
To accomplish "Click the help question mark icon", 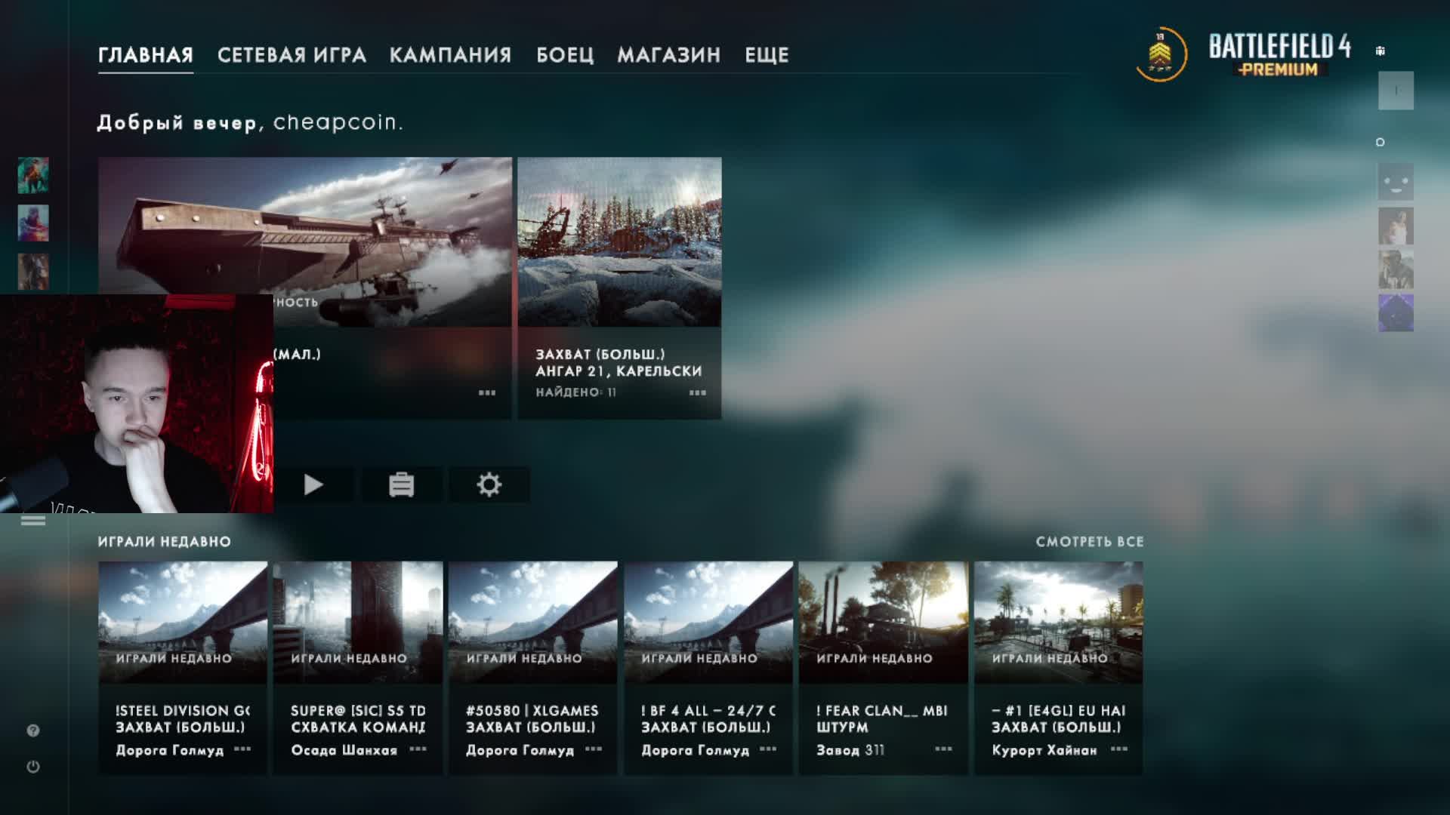I will click(x=33, y=730).
